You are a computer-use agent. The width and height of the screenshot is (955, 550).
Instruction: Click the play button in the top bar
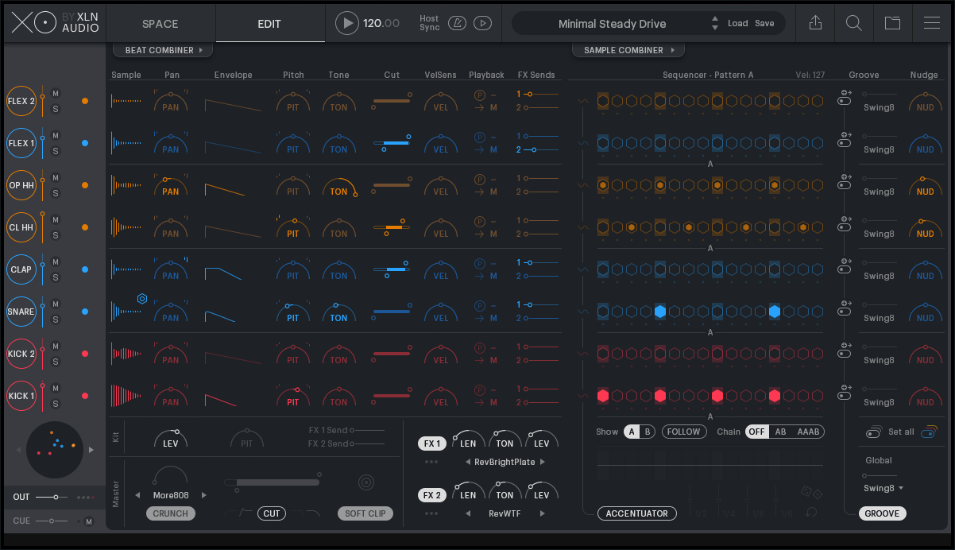coord(346,23)
